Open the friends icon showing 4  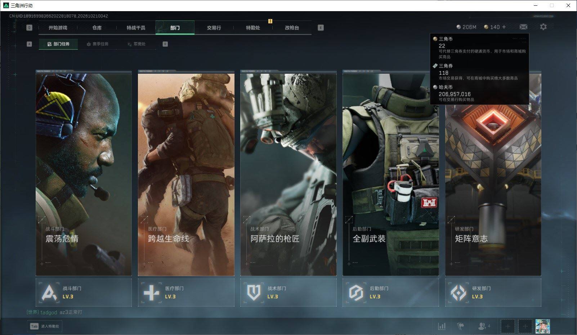click(x=484, y=326)
